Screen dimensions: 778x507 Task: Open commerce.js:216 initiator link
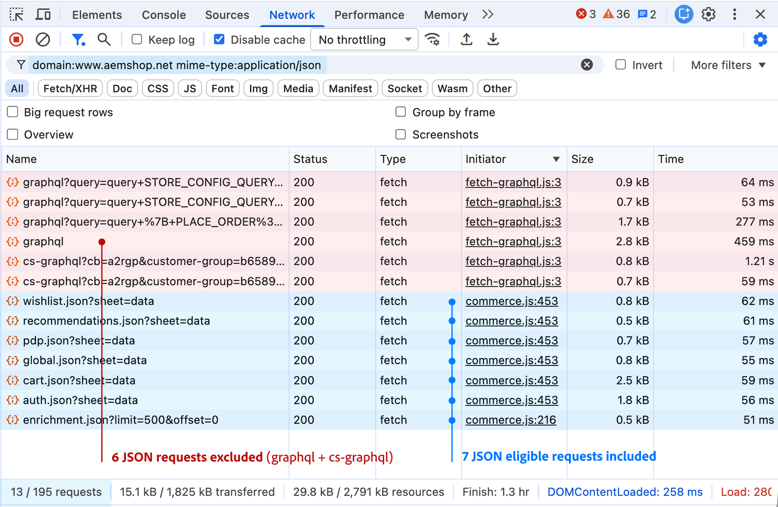click(x=510, y=420)
